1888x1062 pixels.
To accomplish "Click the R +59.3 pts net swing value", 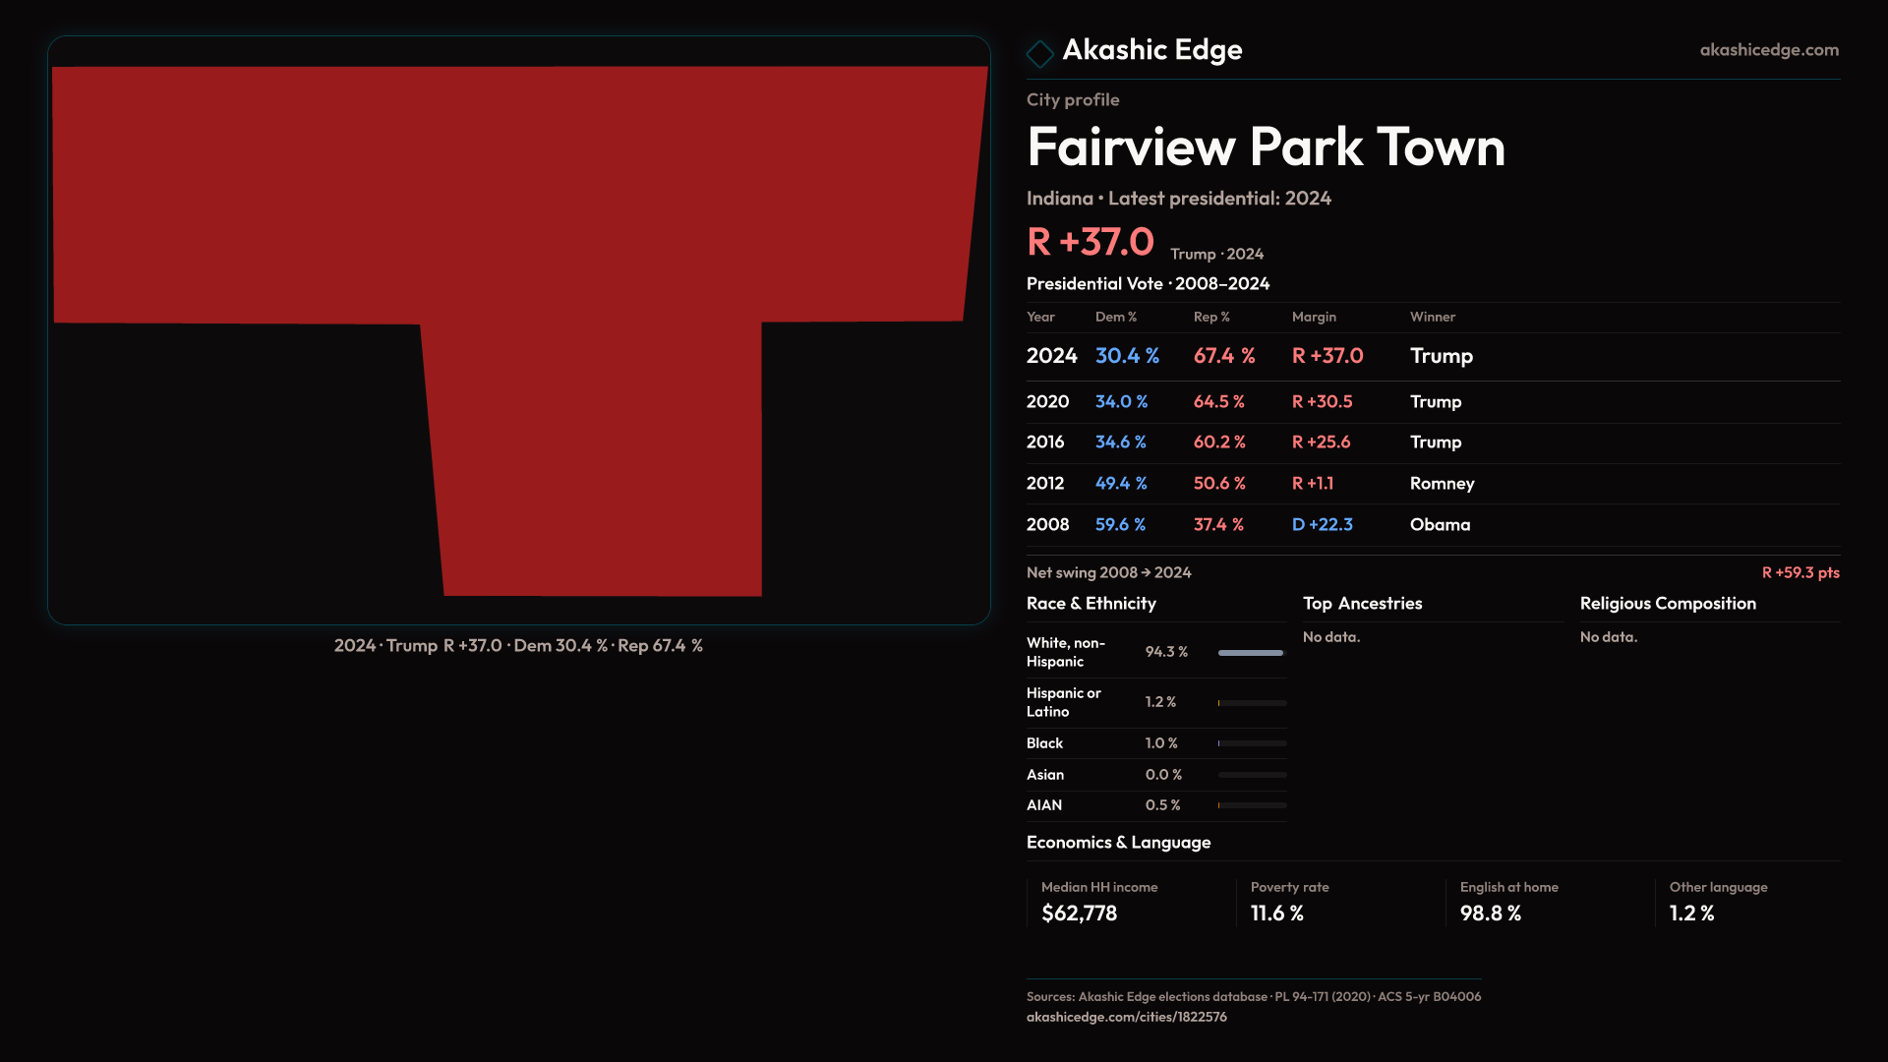I will (x=1799, y=572).
